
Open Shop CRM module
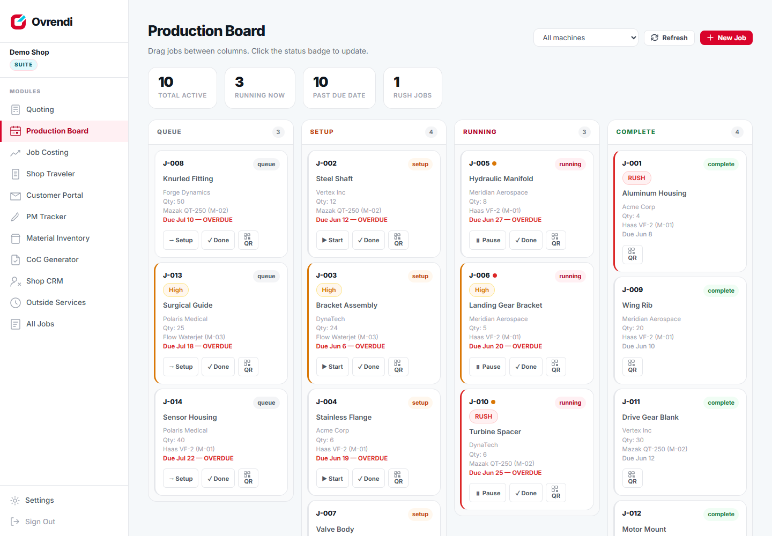pos(64,281)
